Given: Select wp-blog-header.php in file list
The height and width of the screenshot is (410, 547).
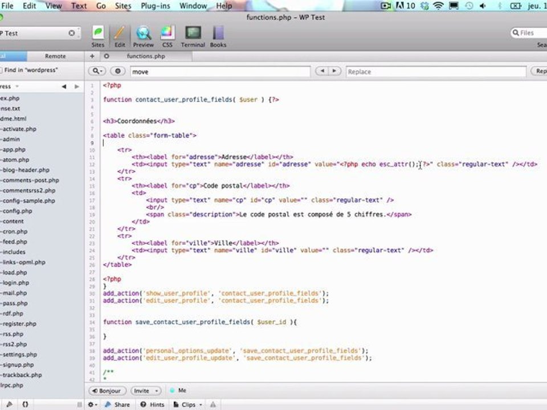Looking at the screenshot, I should point(25,170).
